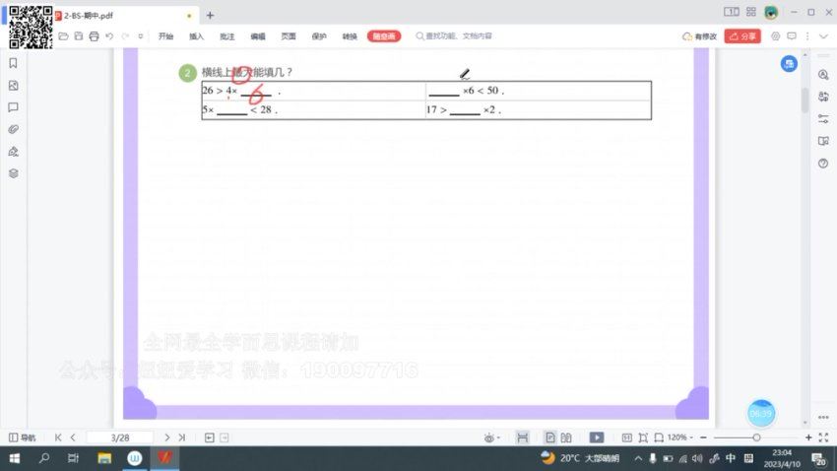Go to the first page

[58, 437]
